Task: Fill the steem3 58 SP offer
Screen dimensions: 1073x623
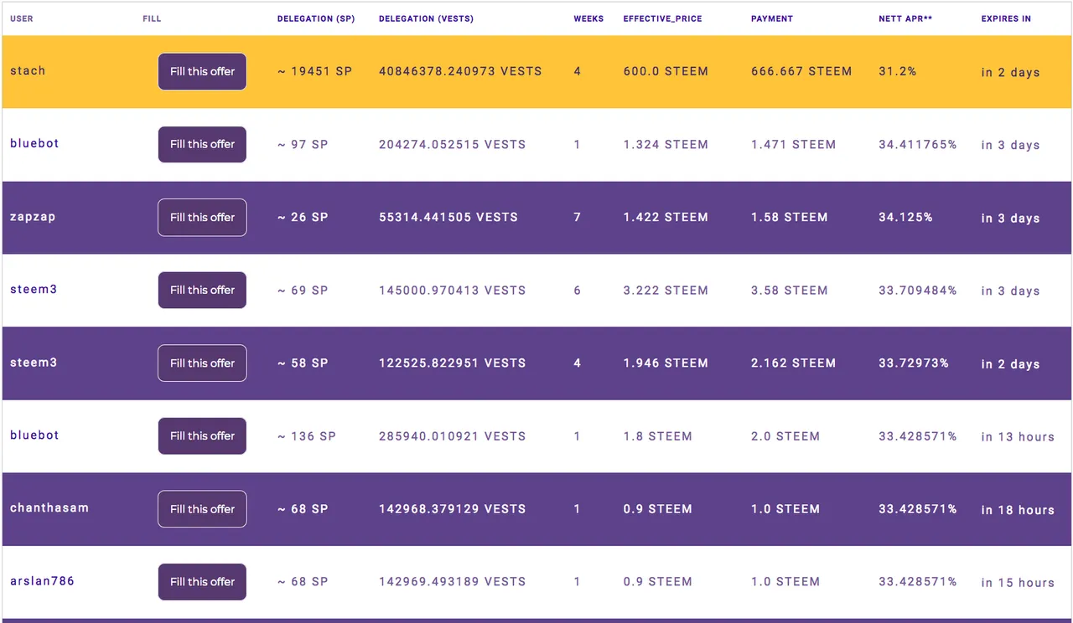Action: click(x=202, y=363)
